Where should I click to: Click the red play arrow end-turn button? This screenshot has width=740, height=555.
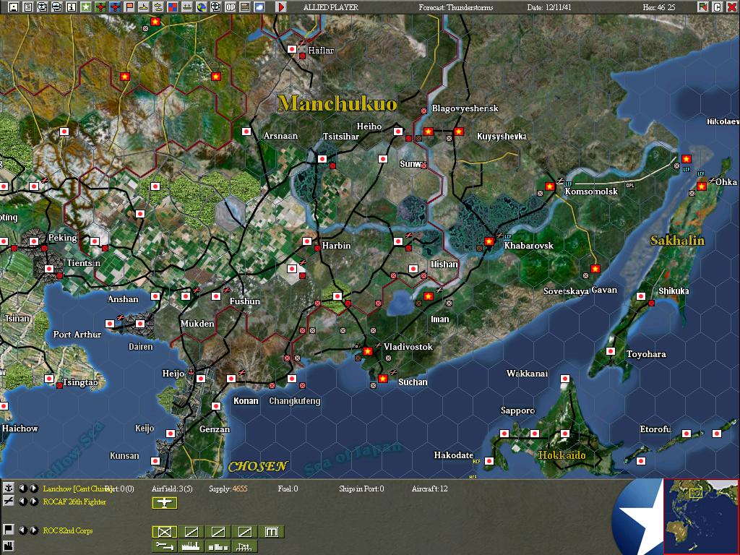[x=281, y=7]
